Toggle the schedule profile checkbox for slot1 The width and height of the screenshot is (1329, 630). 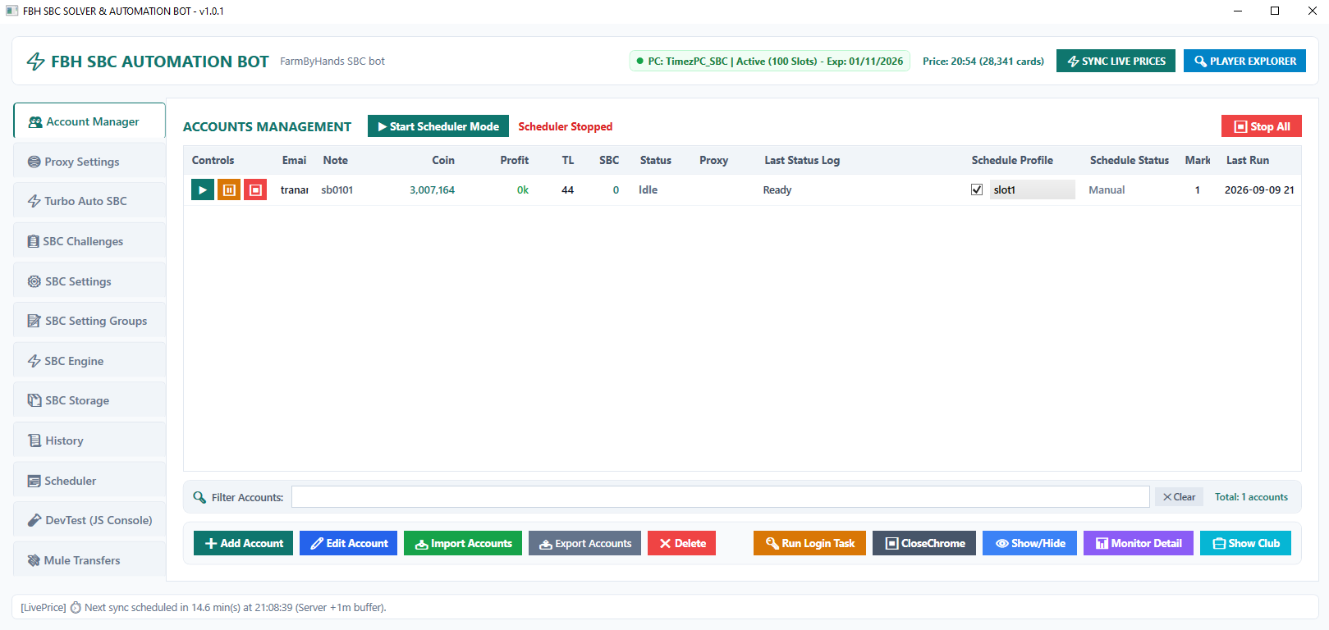(977, 189)
